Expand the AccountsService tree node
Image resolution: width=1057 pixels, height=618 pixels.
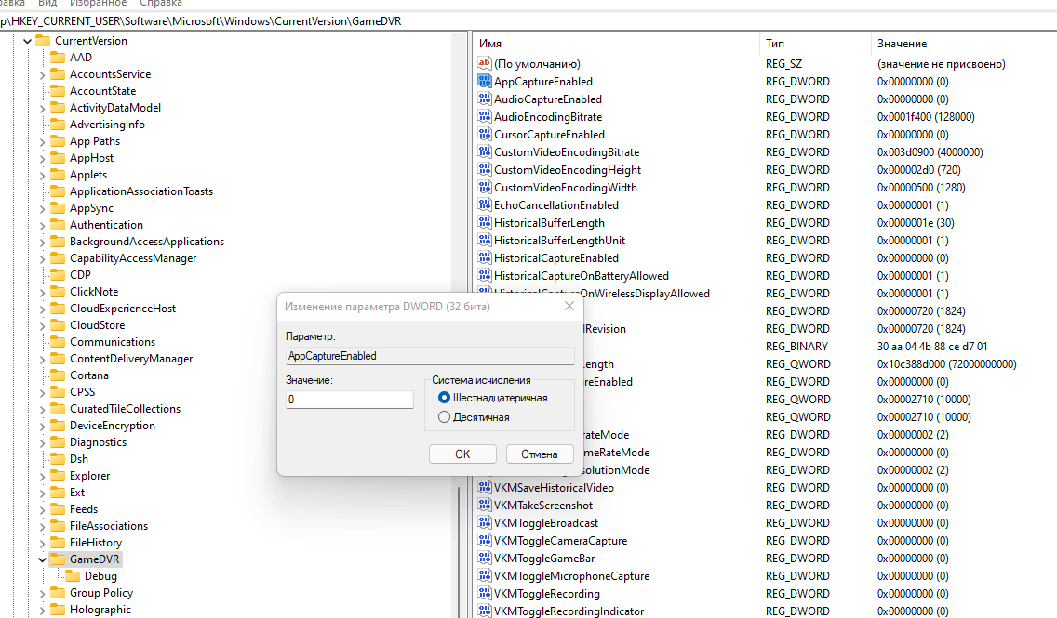click(x=43, y=74)
